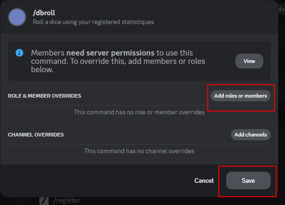Click the Role & Member Overrides heading

(x=44, y=96)
